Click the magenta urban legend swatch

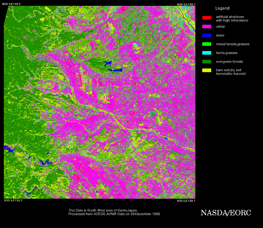tap(206, 27)
